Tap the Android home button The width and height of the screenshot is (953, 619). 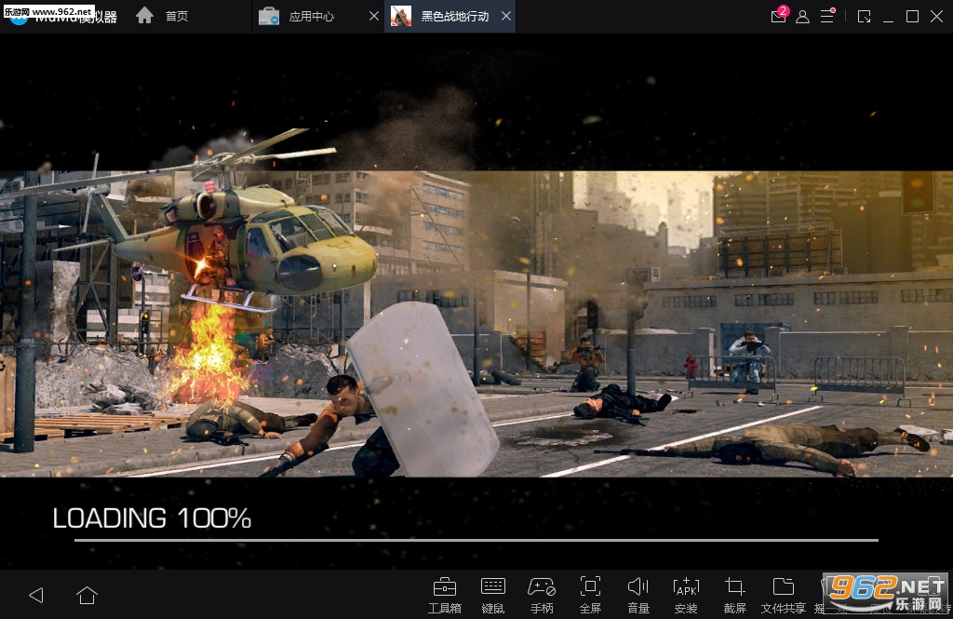(x=87, y=595)
